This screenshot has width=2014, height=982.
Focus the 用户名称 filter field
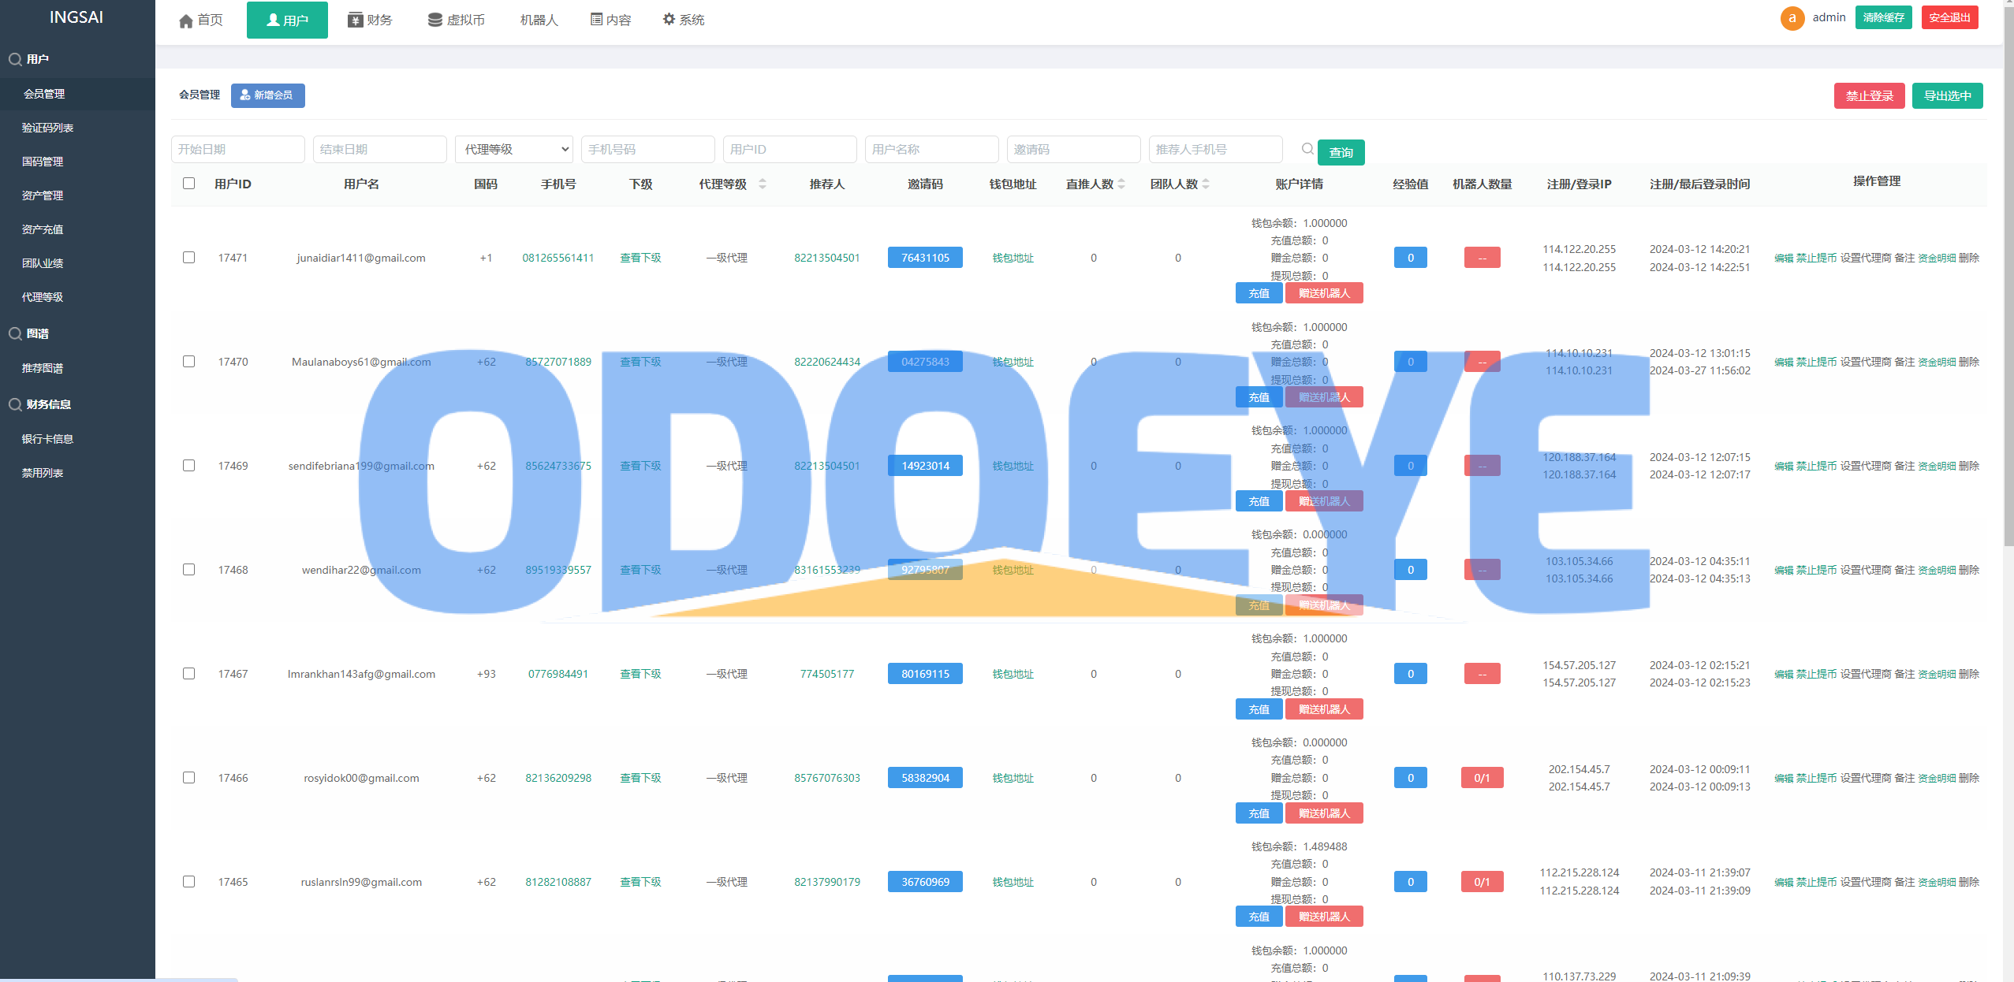[x=932, y=149]
